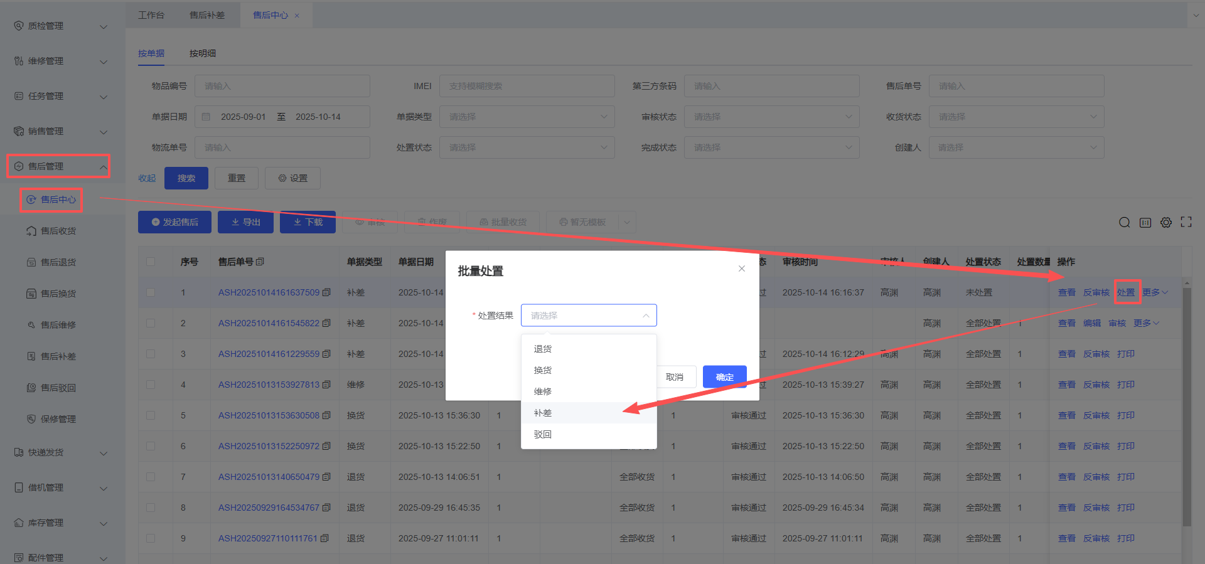This screenshot has height=564, width=1205.
Task: Click the 取消 button in dialog
Action: [674, 377]
